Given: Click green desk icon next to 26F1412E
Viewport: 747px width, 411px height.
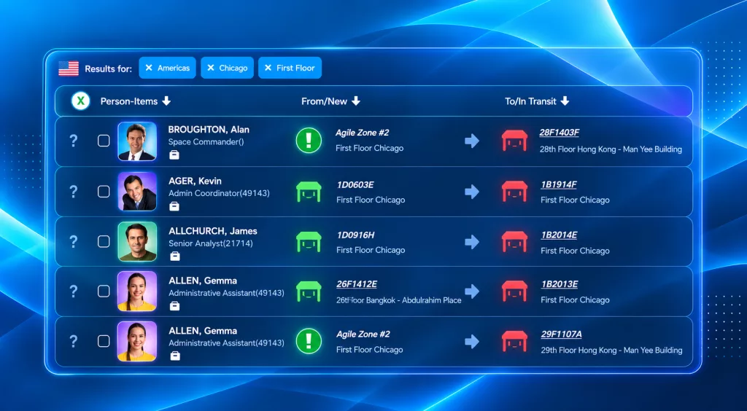Looking at the screenshot, I should [309, 291].
